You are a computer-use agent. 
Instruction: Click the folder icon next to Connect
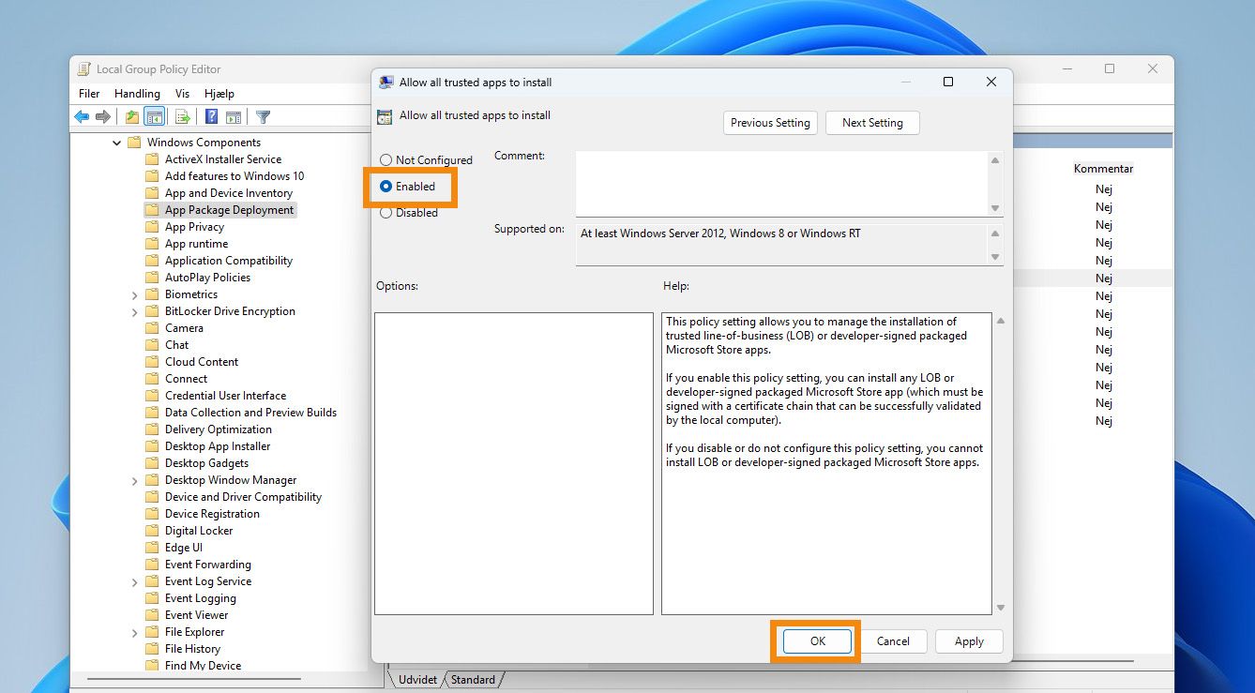click(152, 379)
